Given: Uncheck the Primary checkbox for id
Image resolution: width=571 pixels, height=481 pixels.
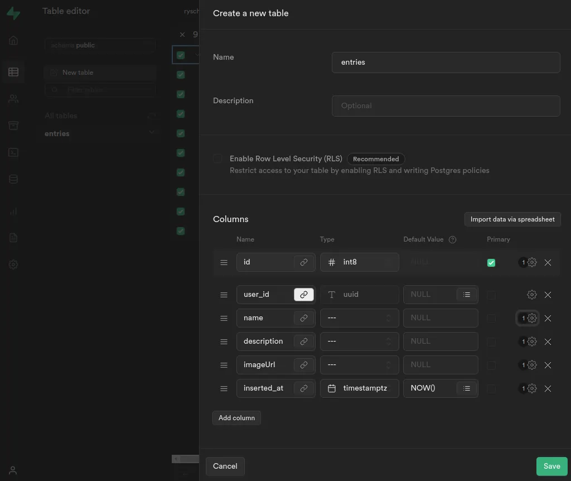Looking at the screenshot, I should 491,263.
